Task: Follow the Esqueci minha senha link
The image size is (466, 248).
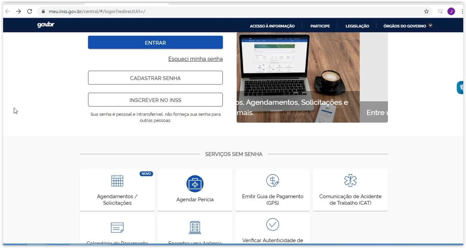Action: 195,59
